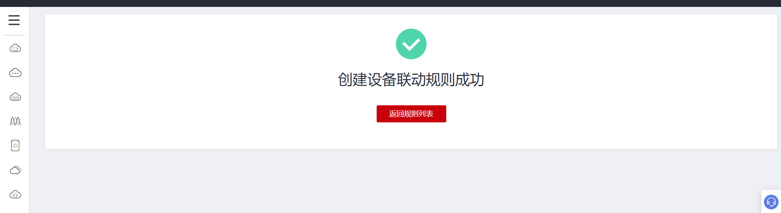This screenshot has width=781, height=213.
Task: Open the headset customer support icon
Action: [x=771, y=202]
